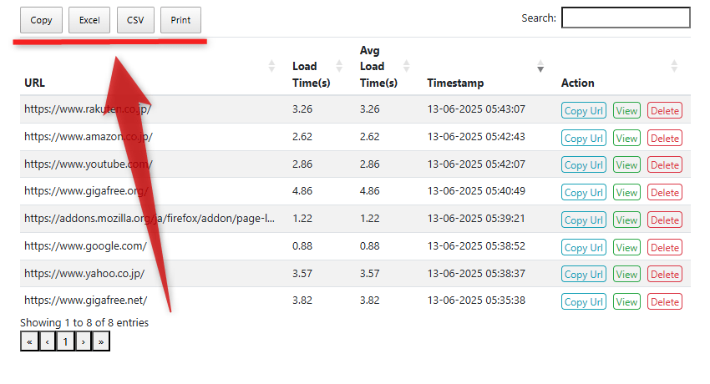The image size is (710, 384).
Task: Delete the amazon.co.jp entry
Action: [x=665, y=138]
